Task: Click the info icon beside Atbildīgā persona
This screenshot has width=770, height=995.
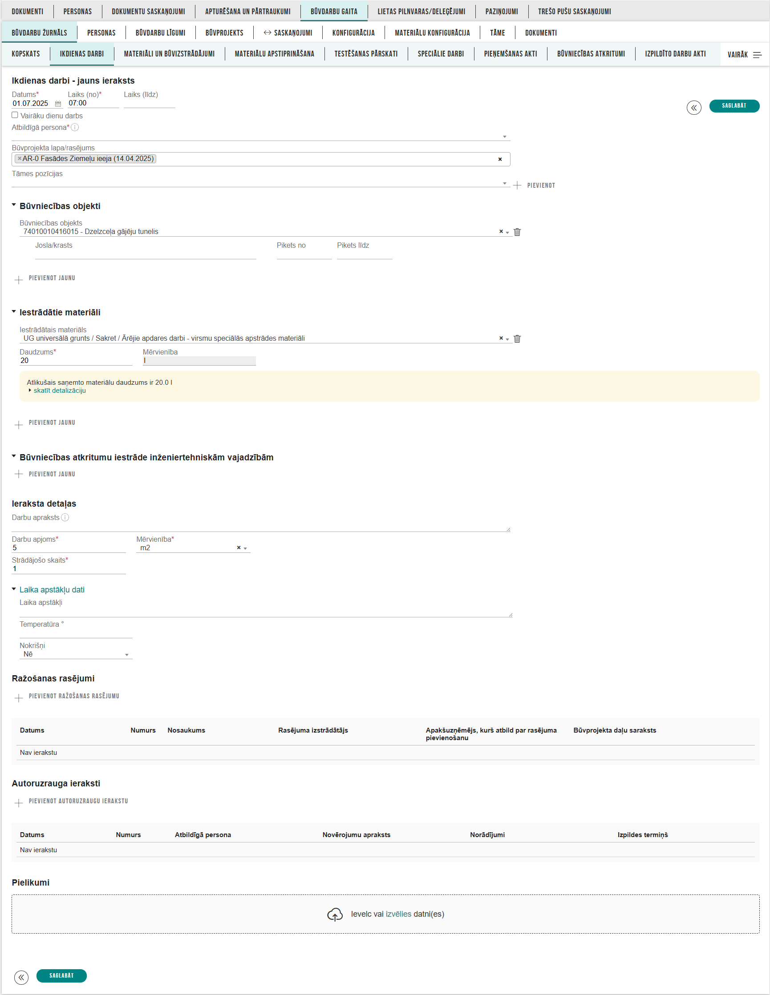Action: pos(75,128)
